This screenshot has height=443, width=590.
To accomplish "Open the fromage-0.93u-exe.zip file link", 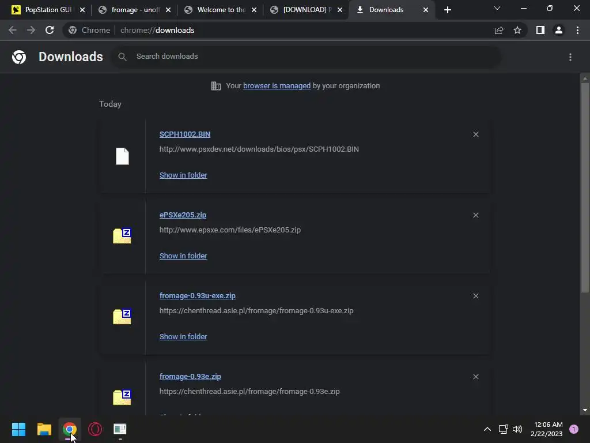I will point(198,296).
